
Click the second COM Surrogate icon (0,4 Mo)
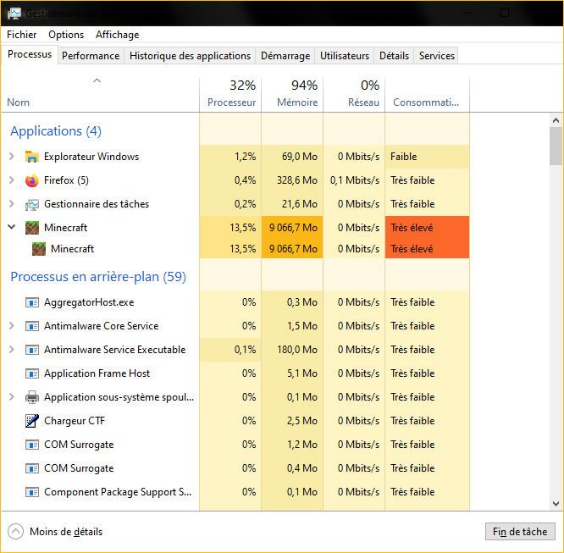[32, 469]
